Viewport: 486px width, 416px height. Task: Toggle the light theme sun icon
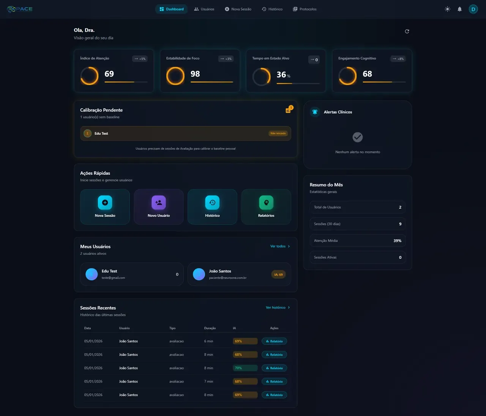(x=448, y=9)
